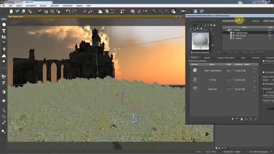Click the Add rock icon below population list
274x154 pixels.
232,119
